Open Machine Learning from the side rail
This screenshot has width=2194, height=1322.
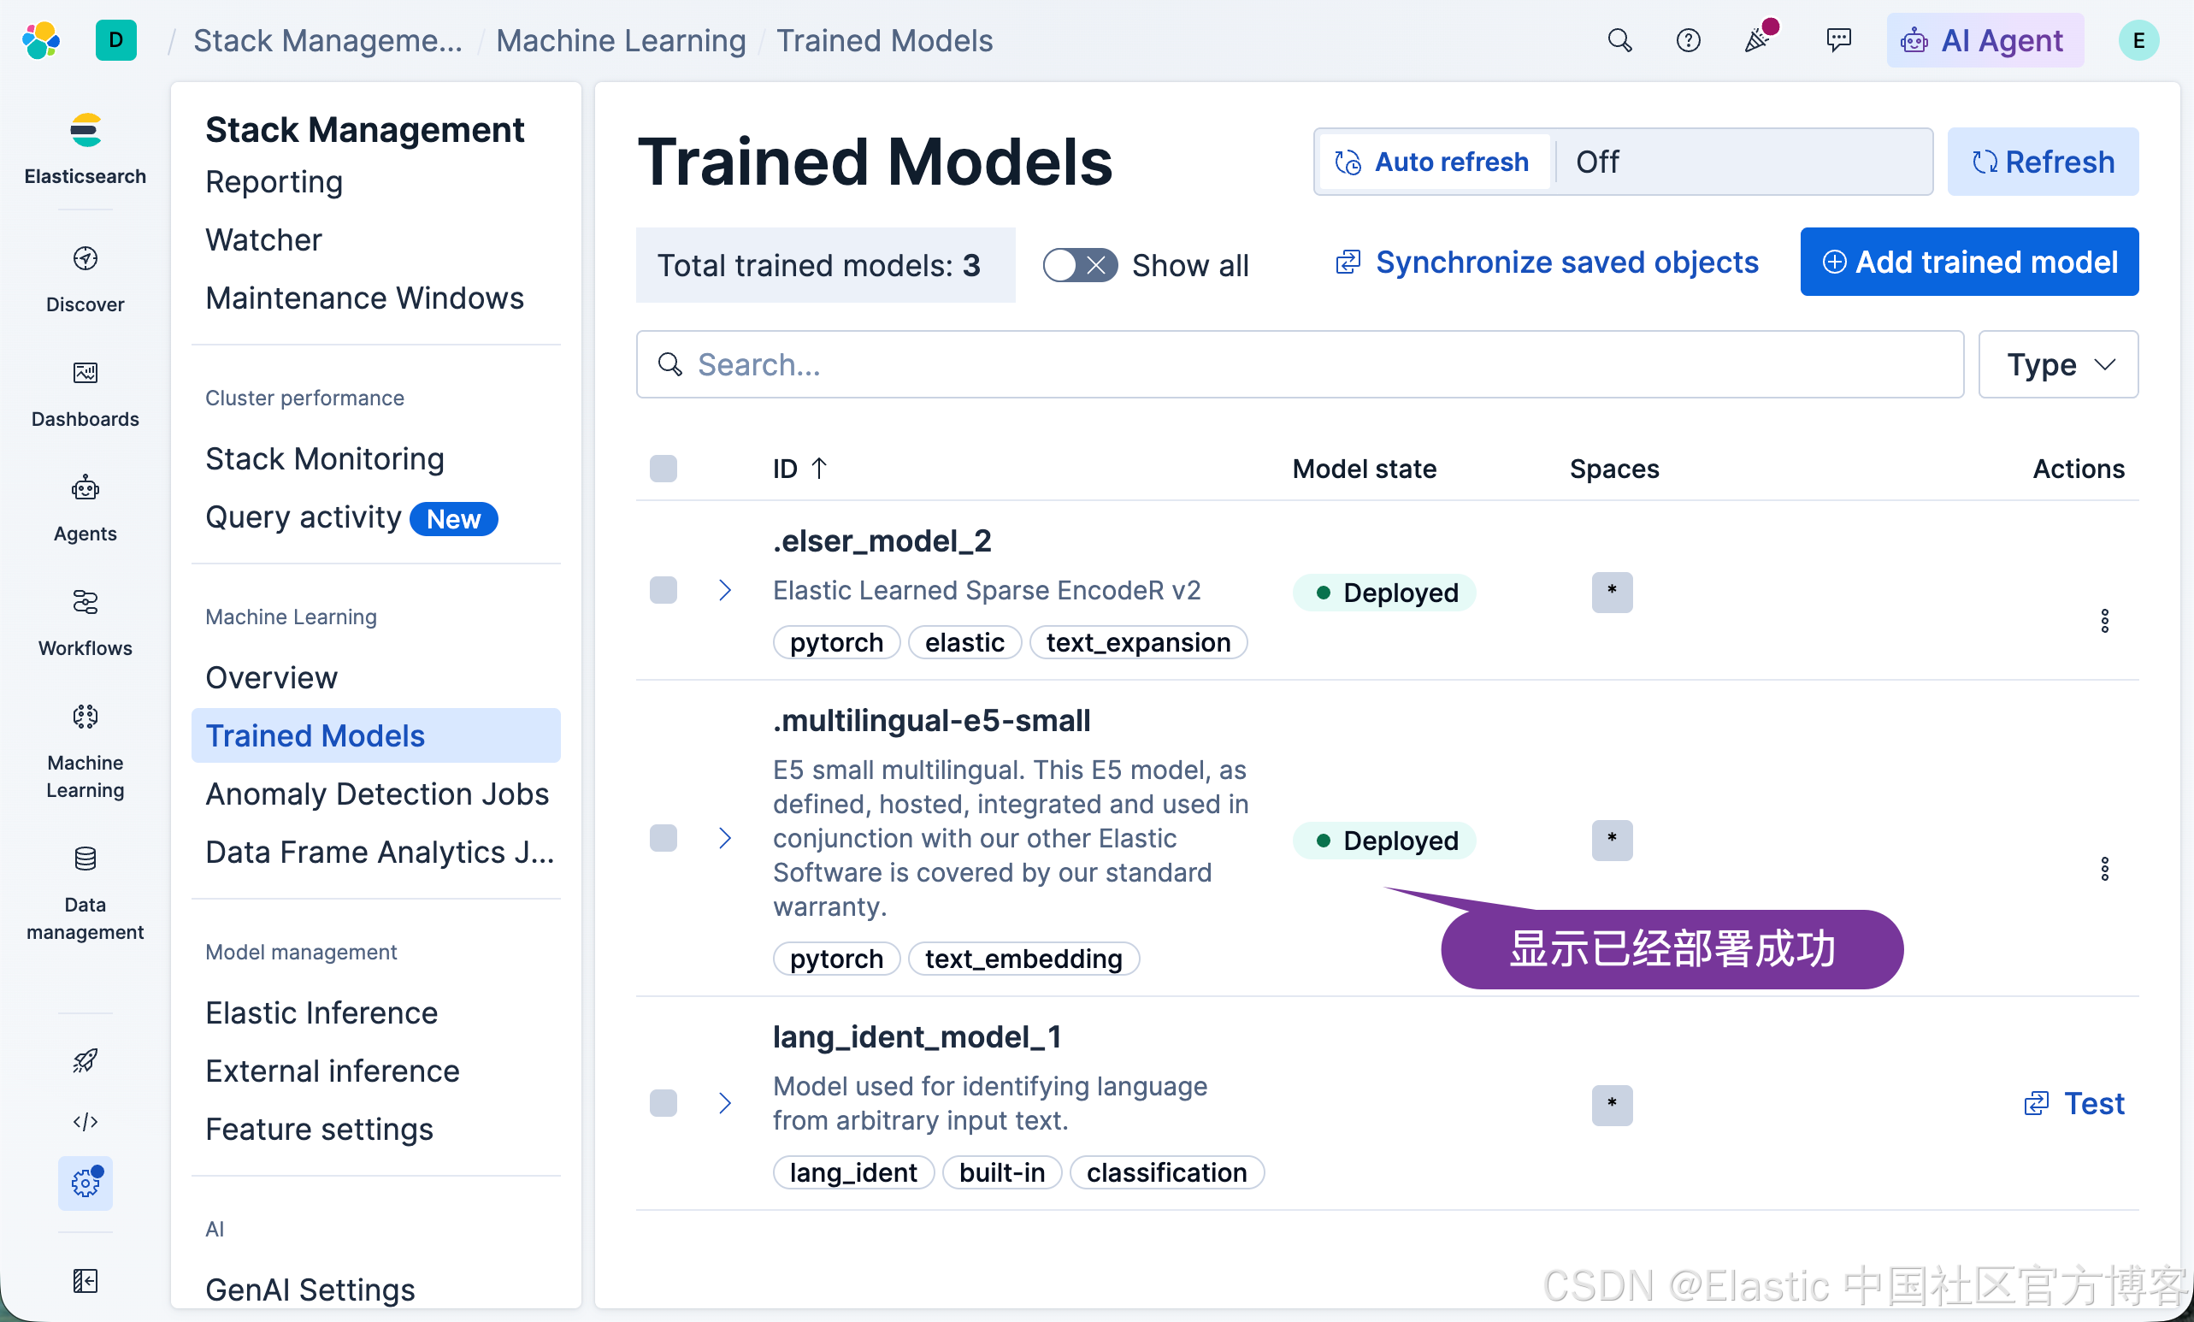[86, 752]
